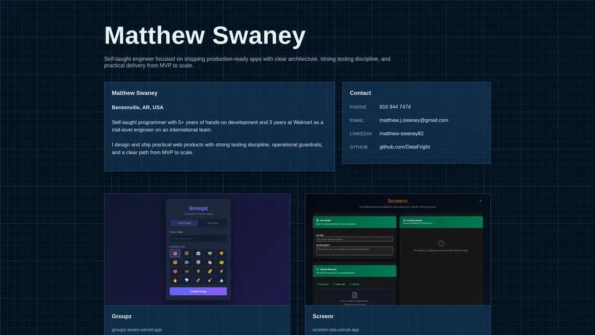The image size is (595, 335).
Task: Visit the screenr-iota.vercel.app link
Action: (x=336, y=329)
